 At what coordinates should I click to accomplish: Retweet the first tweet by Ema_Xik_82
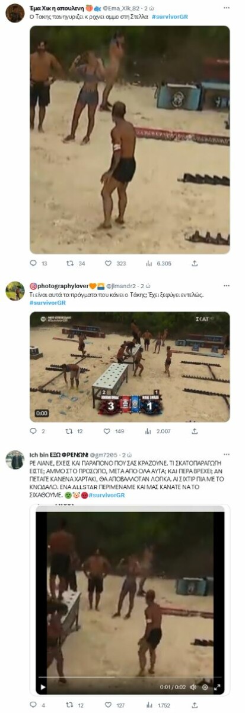point(75,263)
